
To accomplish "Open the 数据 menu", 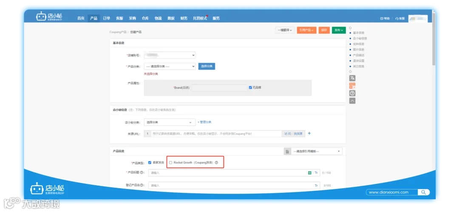I will tap(171, 18).
